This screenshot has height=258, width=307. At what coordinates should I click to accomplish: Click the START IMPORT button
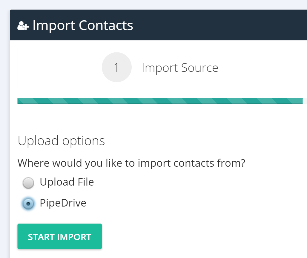59,236
